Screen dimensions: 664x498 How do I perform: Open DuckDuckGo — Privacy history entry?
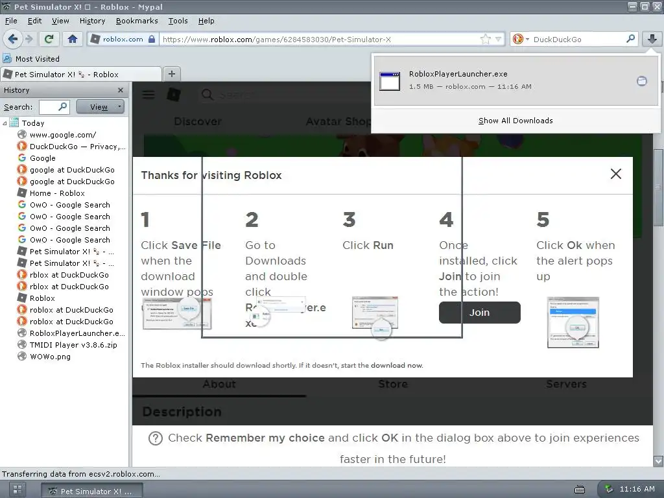71,147
